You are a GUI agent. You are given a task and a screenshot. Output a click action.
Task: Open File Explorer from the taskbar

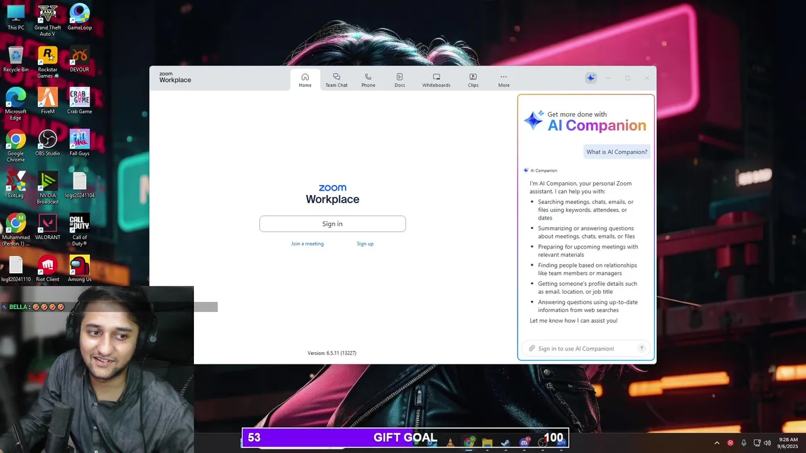487,442
